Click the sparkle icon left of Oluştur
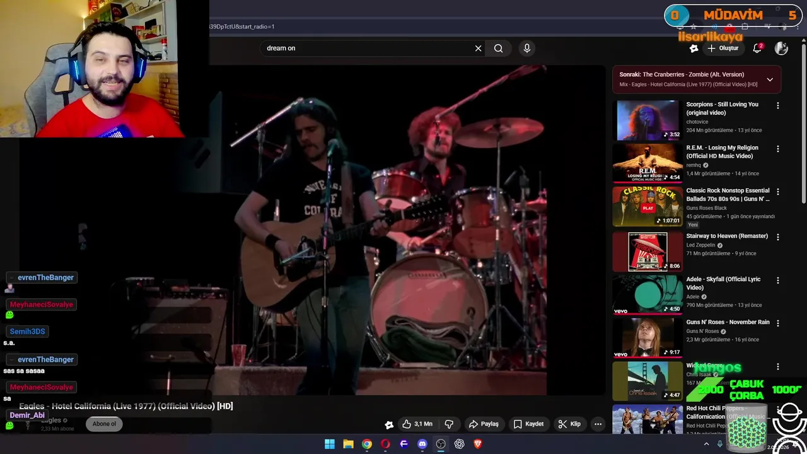This screenshot has width=807, height=454. pyautogui.click(x=694, y=48)
